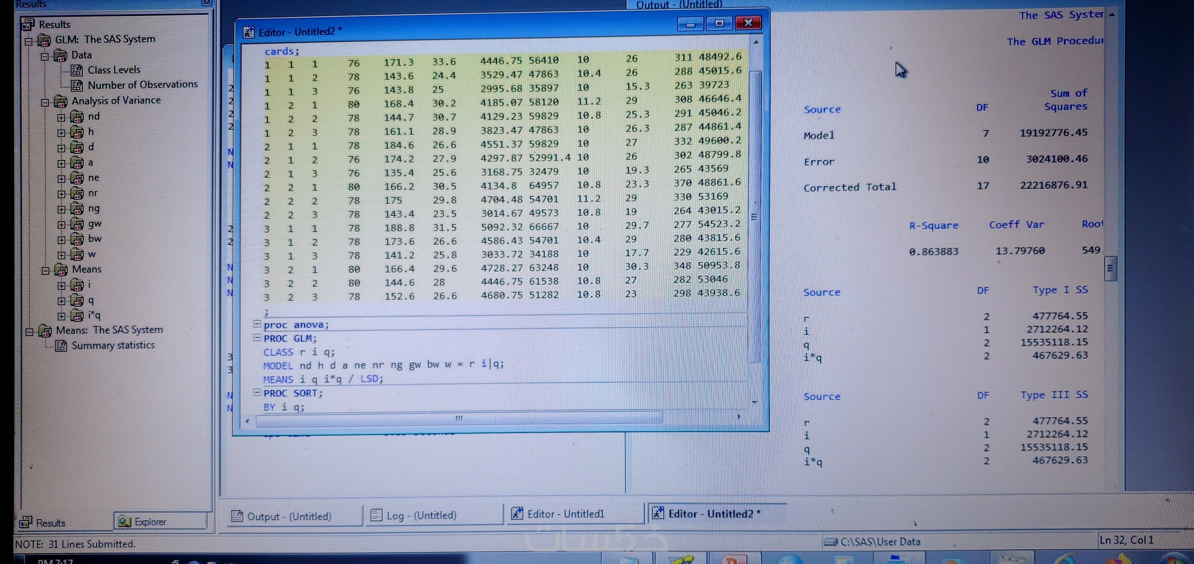
Task: Collapse the Data node in the Results tree
Action: [45, 57]
